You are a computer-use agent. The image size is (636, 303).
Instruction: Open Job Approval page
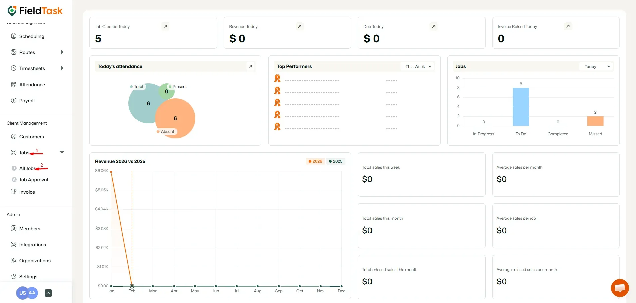point(34,179)
